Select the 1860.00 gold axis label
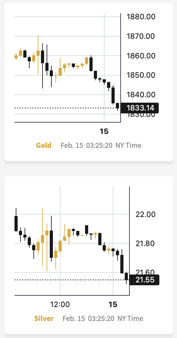Image resolution: width=177 pixels, height=338 pixels. point(141,56)
